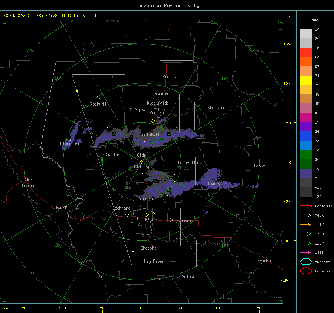Pick the magenta 18TS arrow icon

click(306, 253)
